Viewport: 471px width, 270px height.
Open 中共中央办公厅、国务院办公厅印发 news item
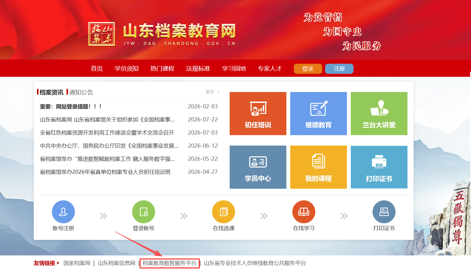(x=109, y=146)
